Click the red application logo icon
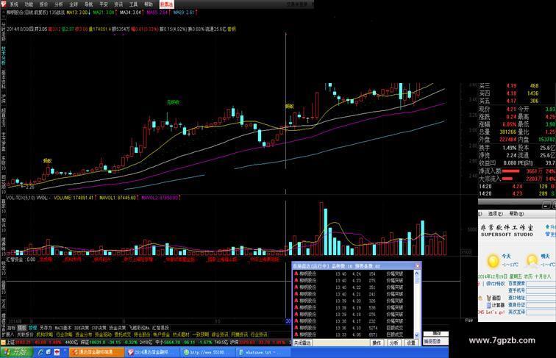 point(4,4)
